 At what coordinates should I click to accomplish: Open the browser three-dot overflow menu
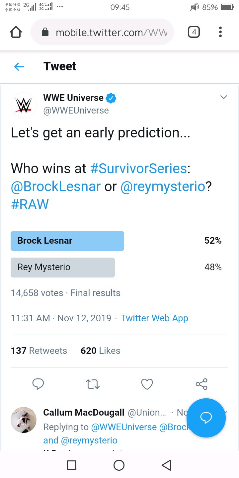[x=220, y=32]
